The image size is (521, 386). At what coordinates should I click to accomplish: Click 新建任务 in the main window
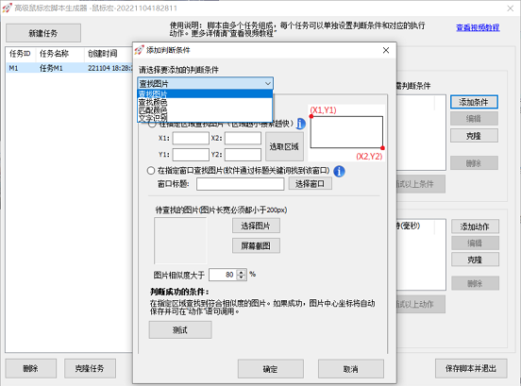pyautogui.click(x=43, y=33)
